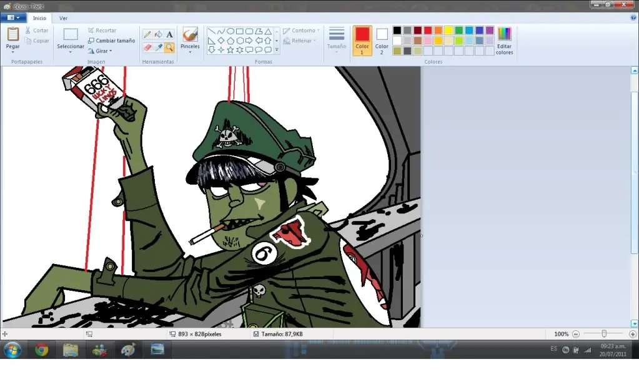The height and width of the screenshot is (387, 639).
Task: Choose the pentagon shape
Action: pos(230,41)
